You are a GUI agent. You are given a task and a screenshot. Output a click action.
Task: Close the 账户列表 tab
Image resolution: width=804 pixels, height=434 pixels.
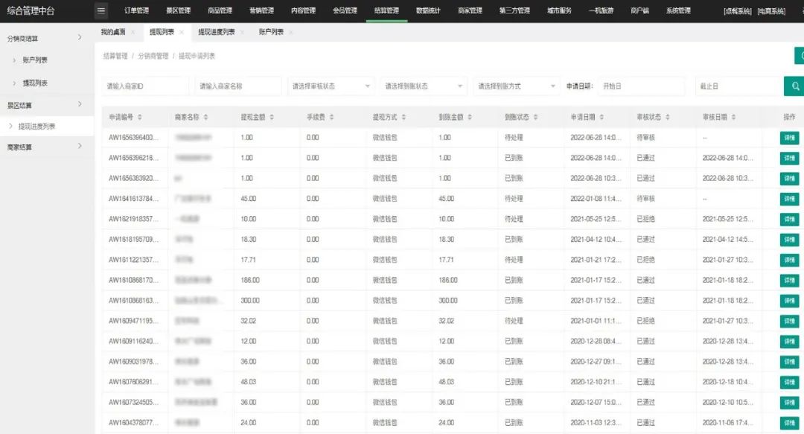tap(290, 33)
